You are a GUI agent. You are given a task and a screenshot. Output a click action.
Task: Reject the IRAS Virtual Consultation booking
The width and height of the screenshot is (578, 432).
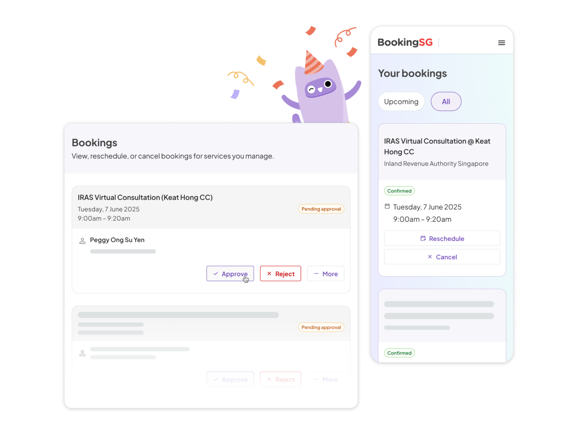280,274
